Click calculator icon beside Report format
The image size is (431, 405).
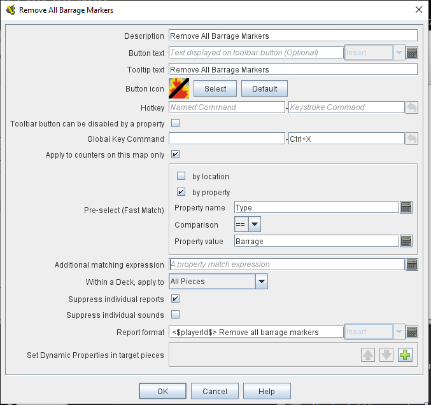click(x=411, y=332)
